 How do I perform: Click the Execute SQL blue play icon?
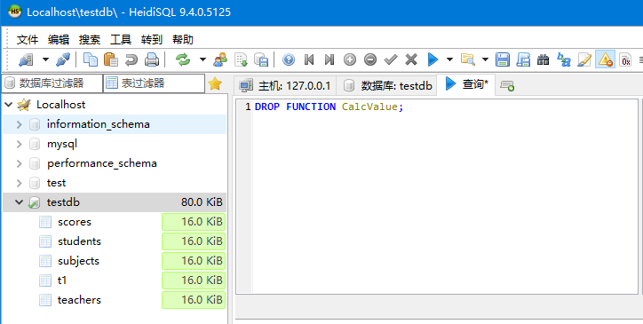click(x=433, y=59)
